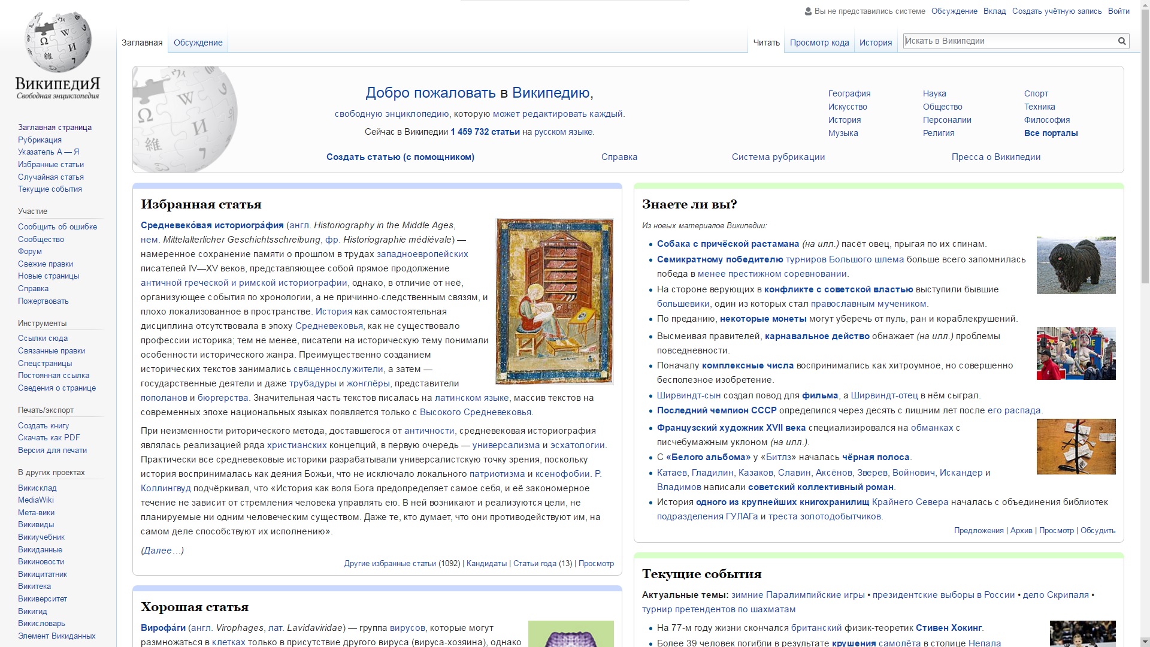Click Создать статью (с помощником)
The image size is (1150, 647).
click(400, 157)
